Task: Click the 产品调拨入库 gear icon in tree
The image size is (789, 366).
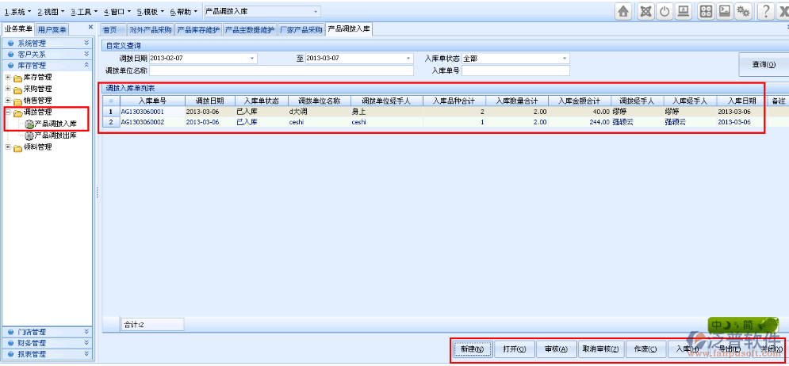Action: point(29,124)
